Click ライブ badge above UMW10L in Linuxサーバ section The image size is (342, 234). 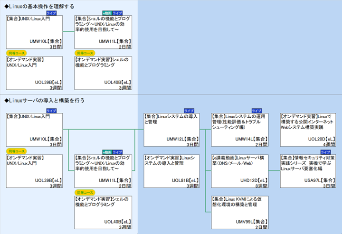(x=51, y=111)
